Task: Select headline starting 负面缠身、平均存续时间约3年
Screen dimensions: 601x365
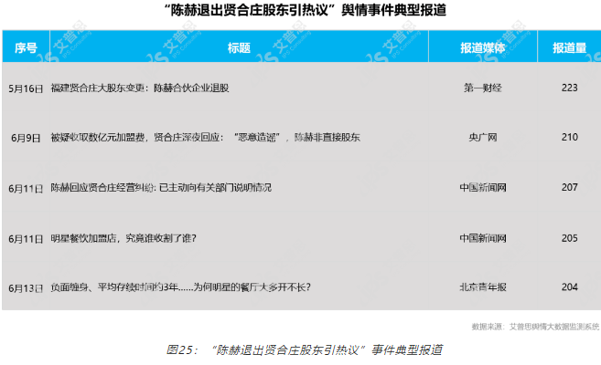Action: (180, 287)
